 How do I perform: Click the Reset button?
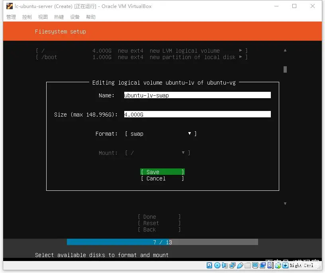click(x=159, y=223)
